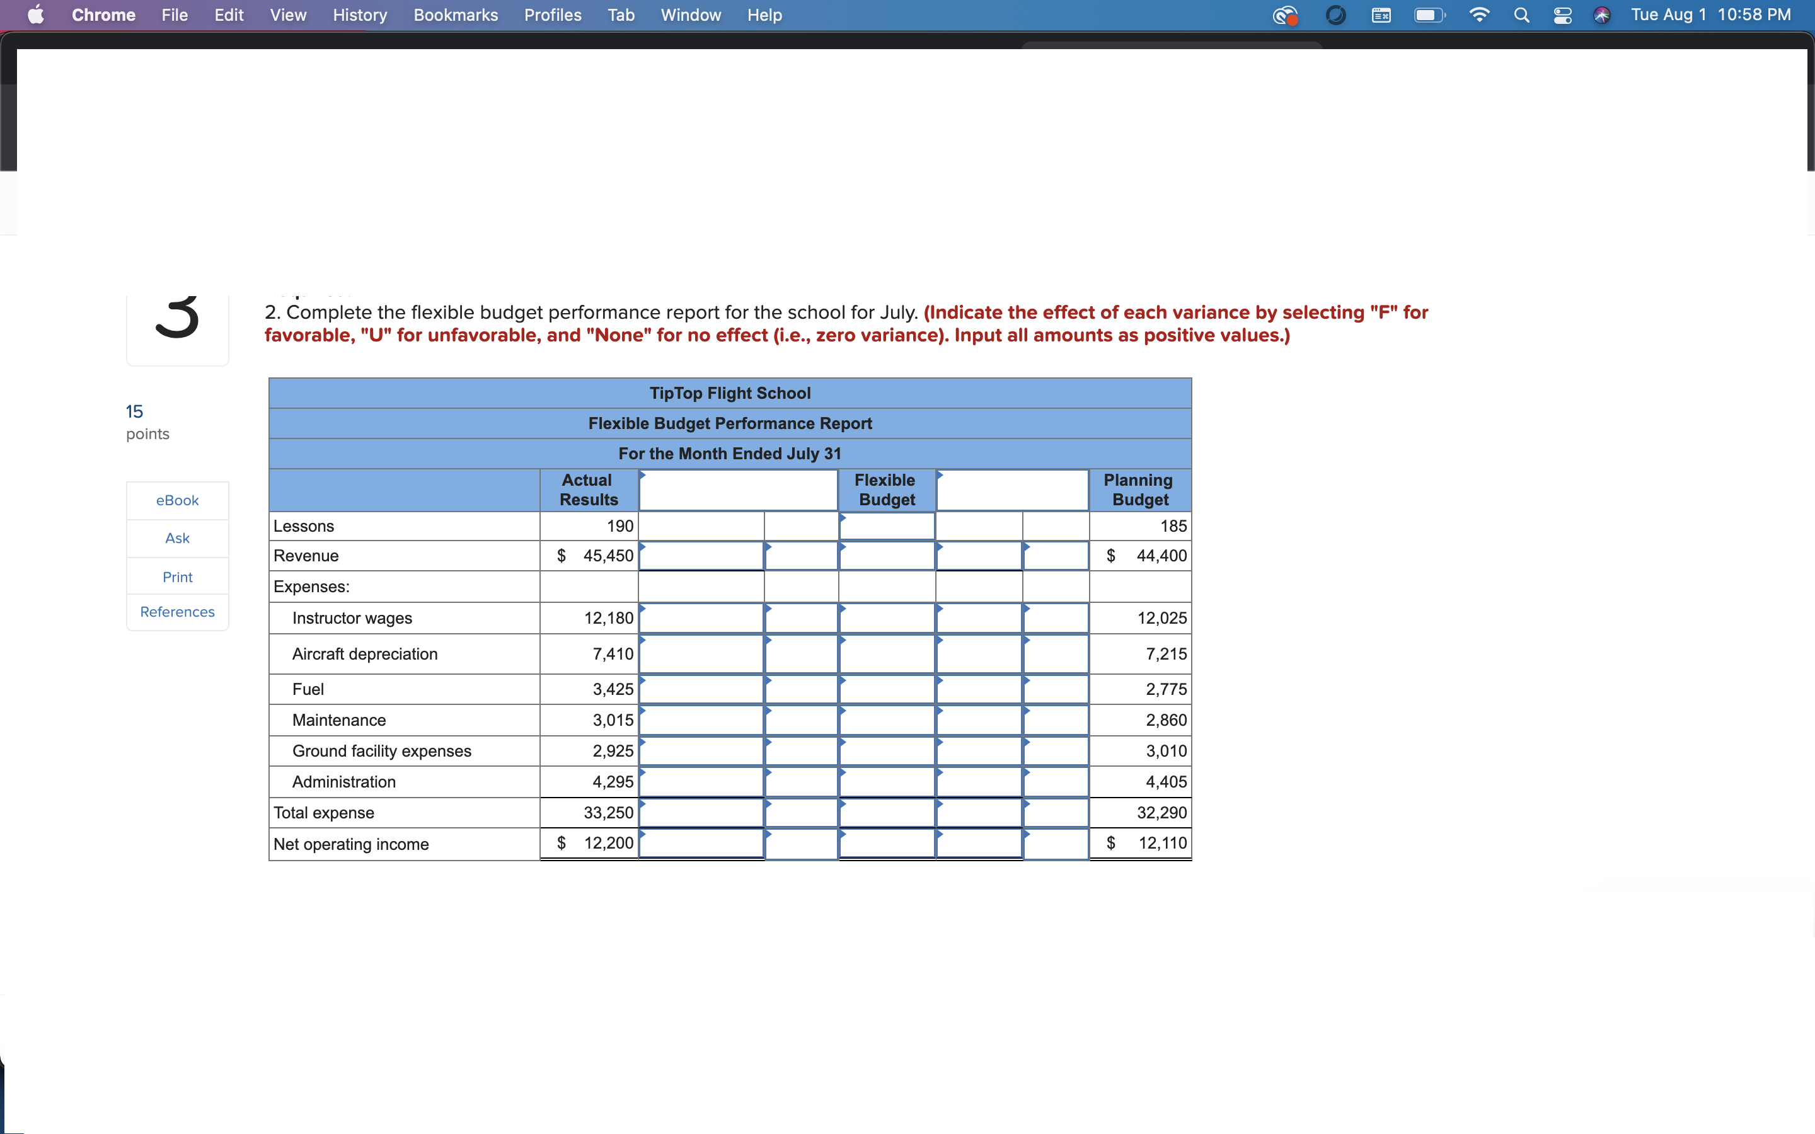The width and height of the screenshot is (1815, 1134).
Task: Open the eBook link
Action: [177, 500]
